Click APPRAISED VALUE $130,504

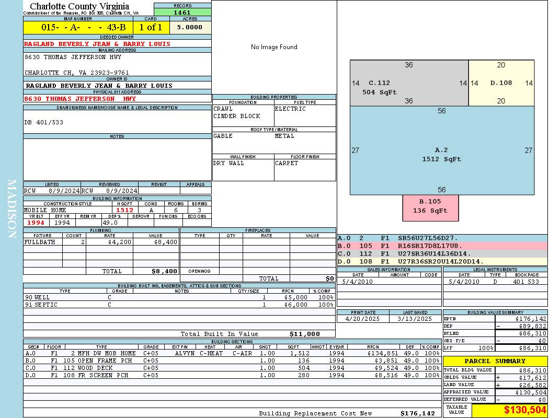[531, 392]
